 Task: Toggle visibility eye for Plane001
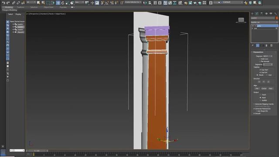tap(14, 32)
